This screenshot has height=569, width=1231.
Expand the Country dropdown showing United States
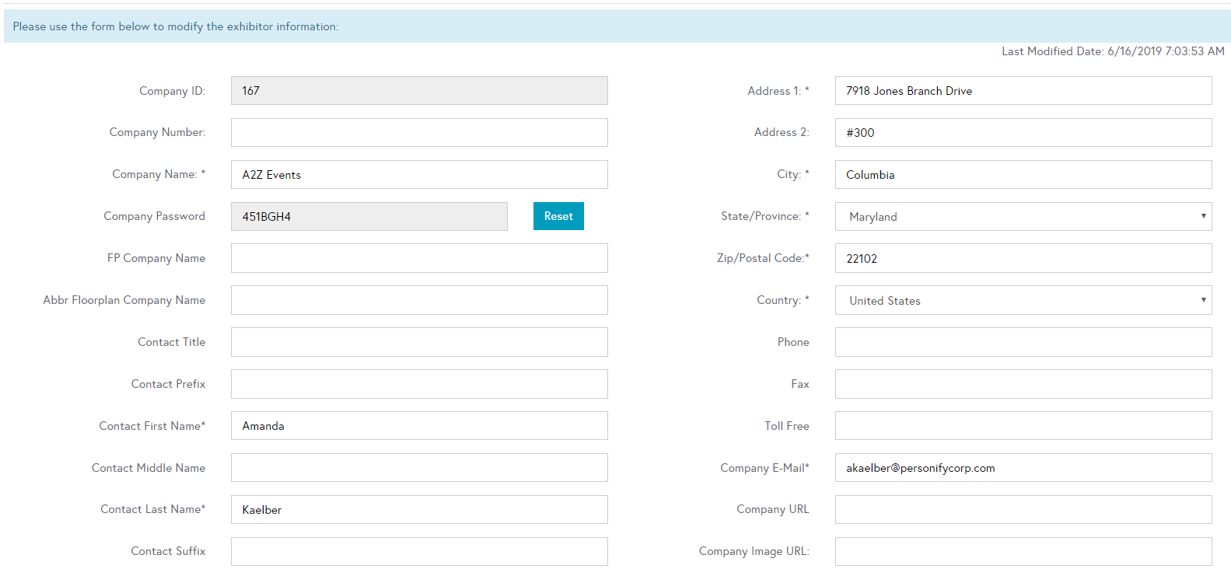pyautogui.click(x=1023, y=300)
